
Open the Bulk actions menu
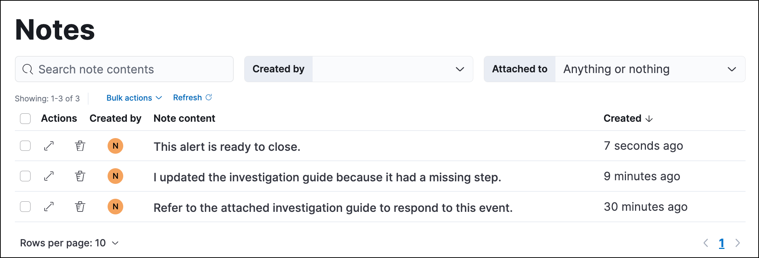(133, 98)
